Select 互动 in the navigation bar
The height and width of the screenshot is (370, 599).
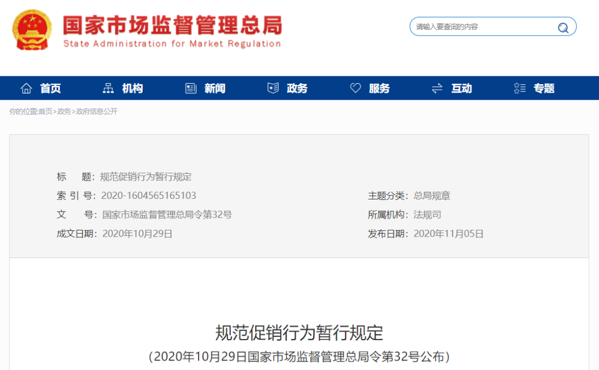point(461,88)
